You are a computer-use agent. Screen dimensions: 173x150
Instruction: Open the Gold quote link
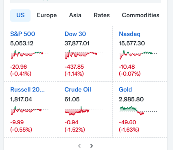[125, 90]
